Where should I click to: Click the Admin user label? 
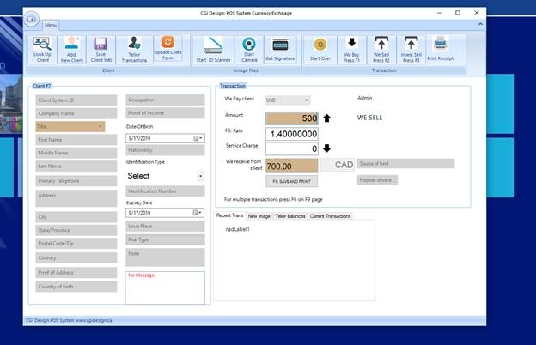tap(365, 98)
